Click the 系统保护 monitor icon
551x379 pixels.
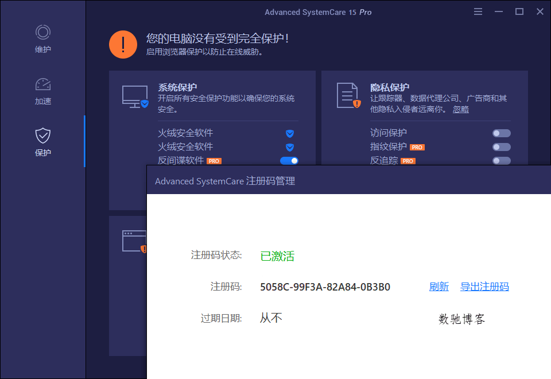(135, 96)
